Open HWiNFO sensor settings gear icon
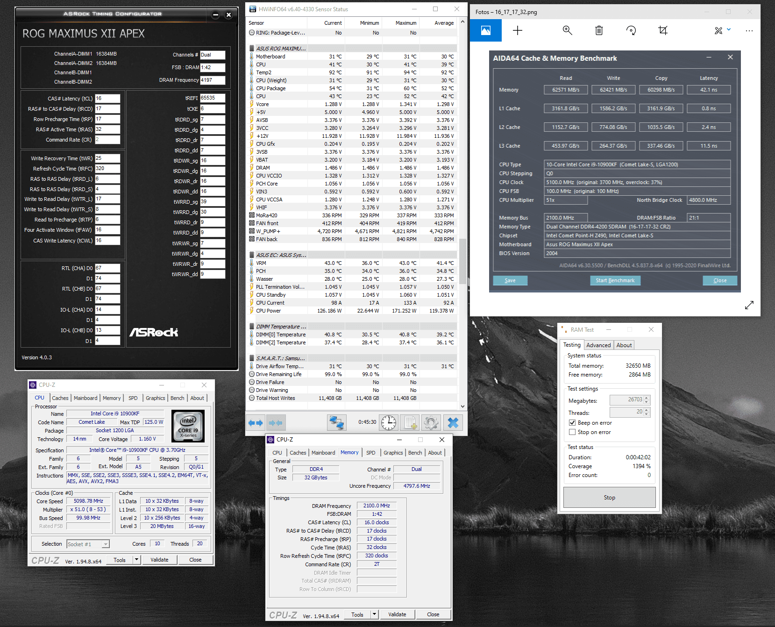Image resolution: width=775 pixels, height=627 pixels. (x=431, y=423)
